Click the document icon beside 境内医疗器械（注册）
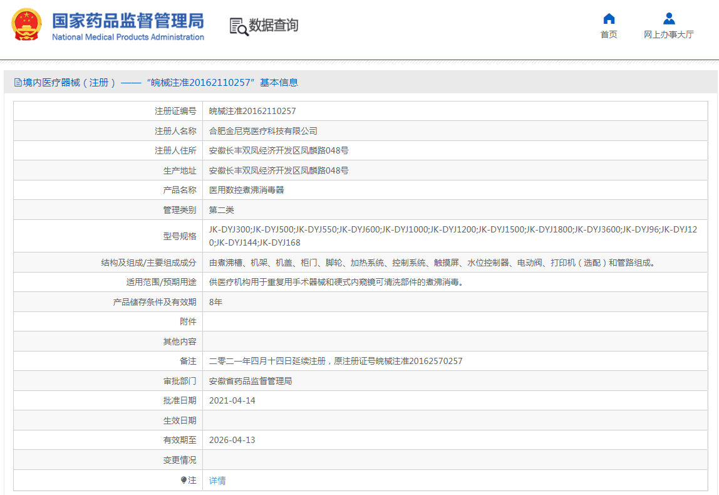 (x=18, y=82)
